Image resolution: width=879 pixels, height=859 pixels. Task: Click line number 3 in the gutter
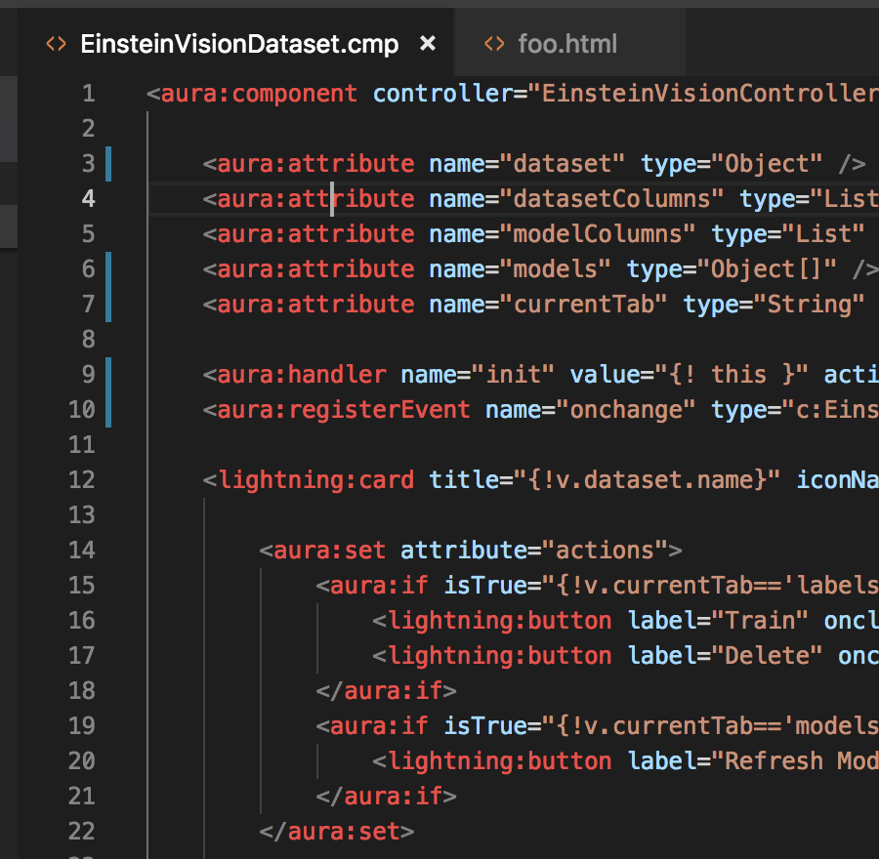89,163
